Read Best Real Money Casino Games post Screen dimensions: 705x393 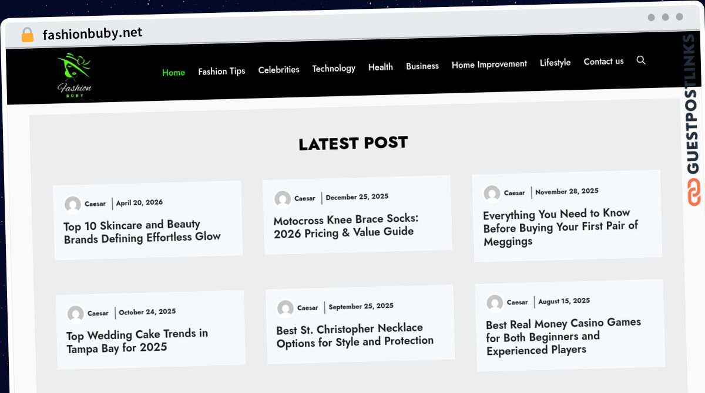(563, 337)
